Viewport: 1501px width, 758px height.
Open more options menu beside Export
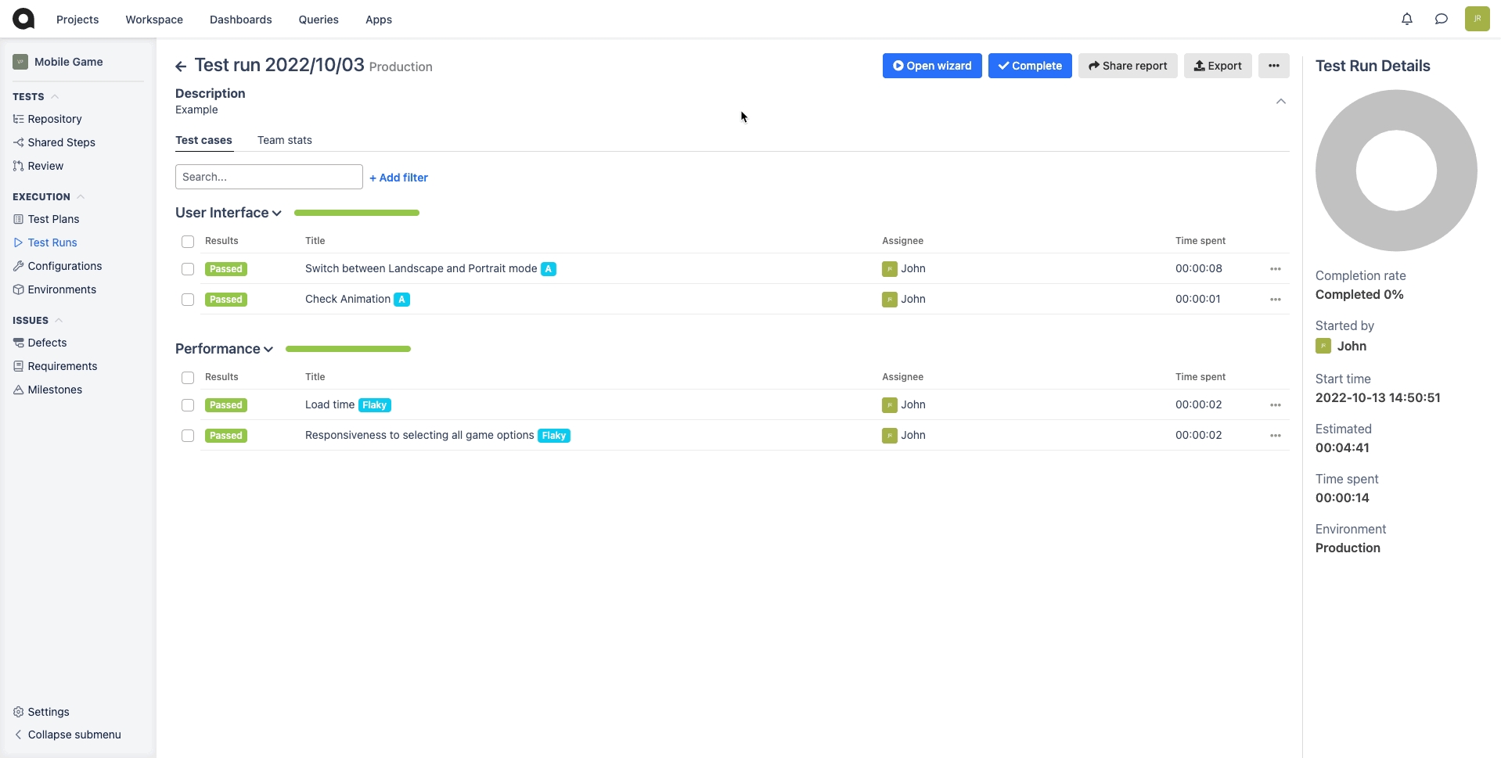click(x=1273, y=66)
